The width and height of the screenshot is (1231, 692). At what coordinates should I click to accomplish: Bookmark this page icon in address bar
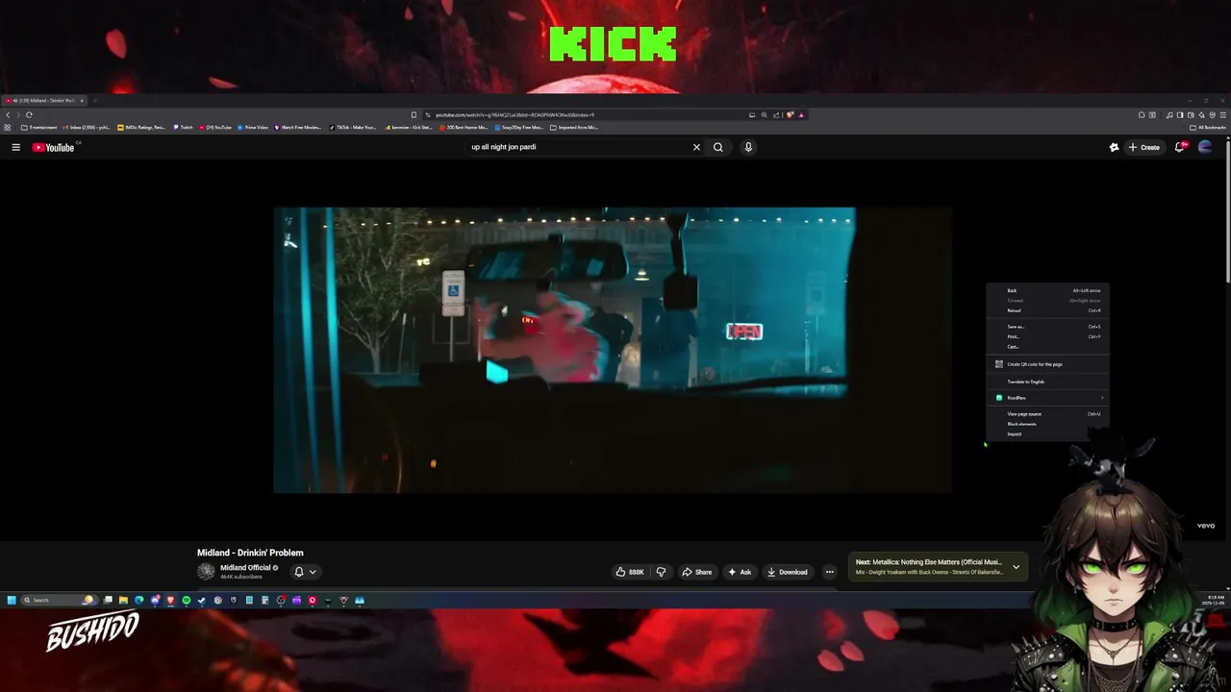click(414, 114)
